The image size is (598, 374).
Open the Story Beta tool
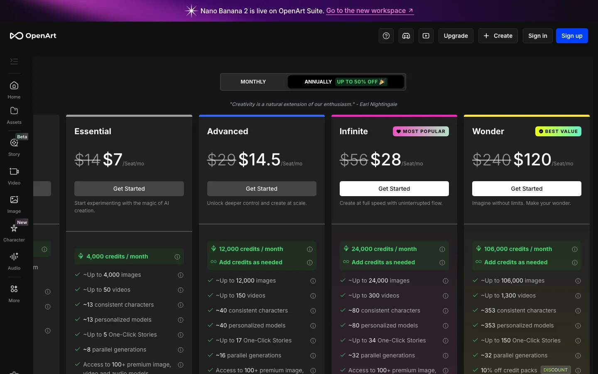tap(14, 146)
